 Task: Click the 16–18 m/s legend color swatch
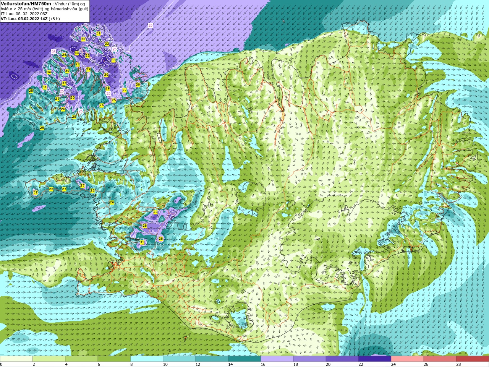pyautogui.click(x=277, y=359)
